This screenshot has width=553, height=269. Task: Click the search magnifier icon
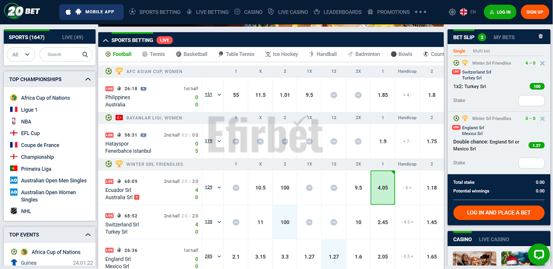coord(85,54)
